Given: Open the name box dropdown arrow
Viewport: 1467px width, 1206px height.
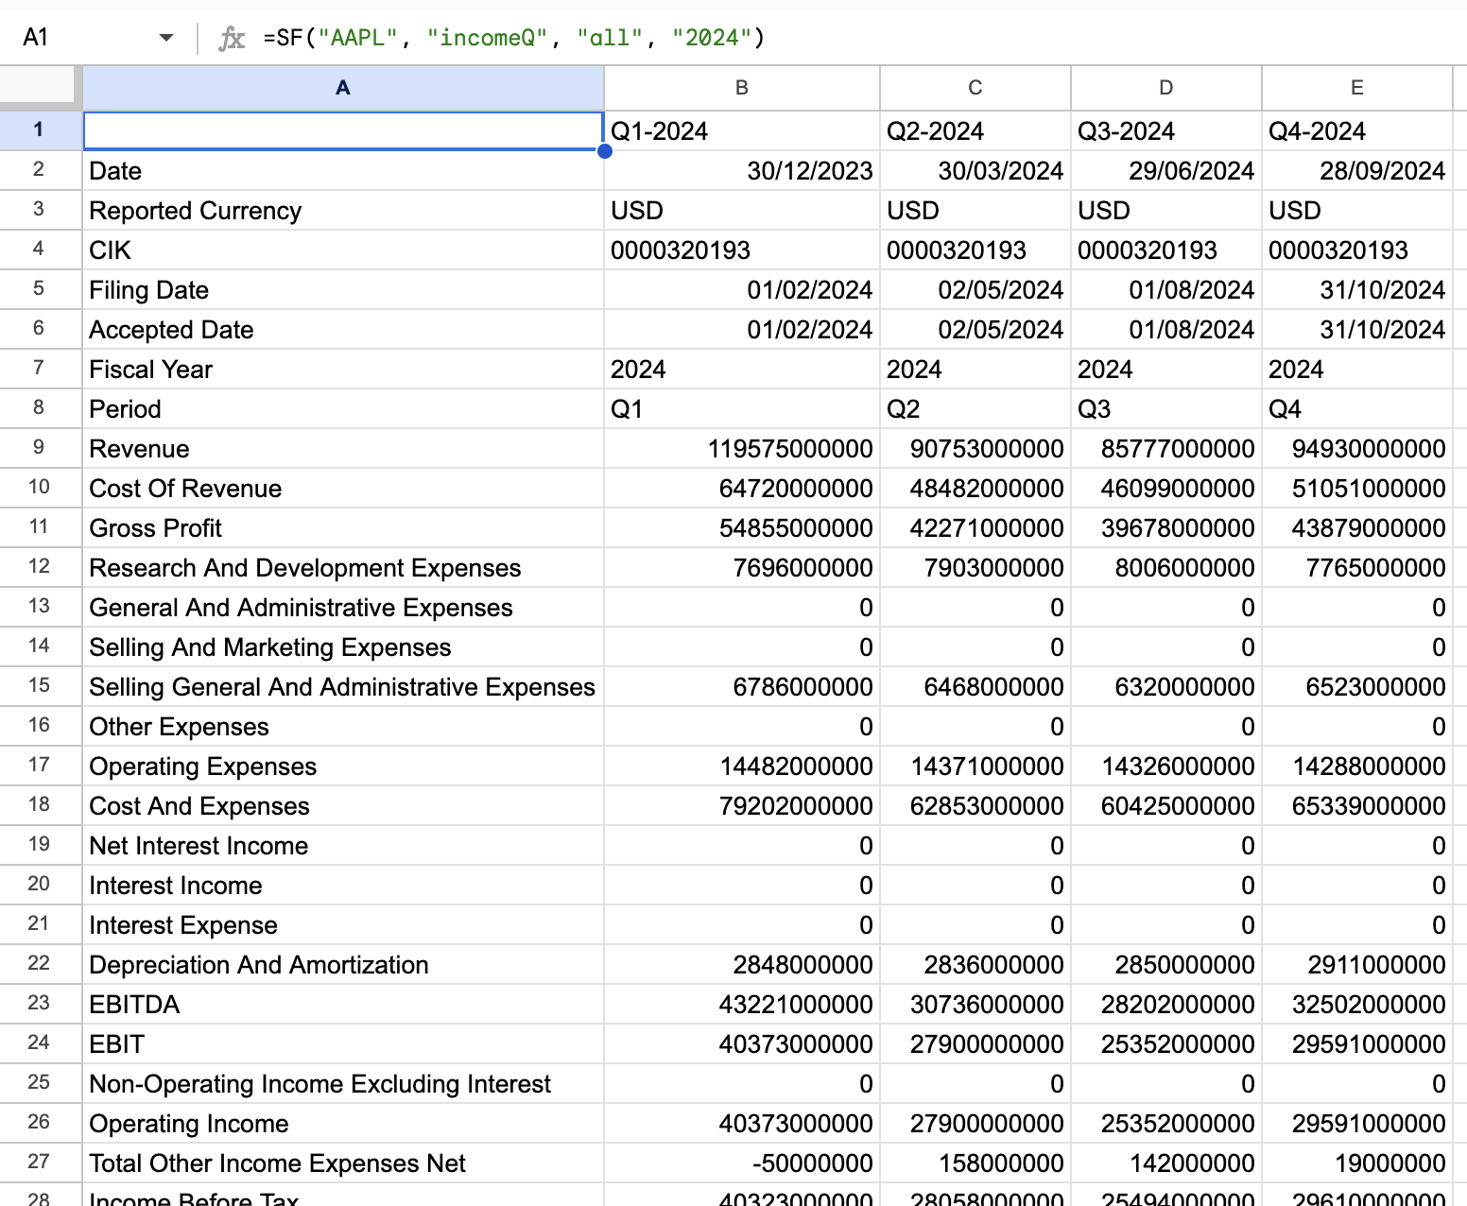Looking at the screenshot, I should tap(166, 38).
